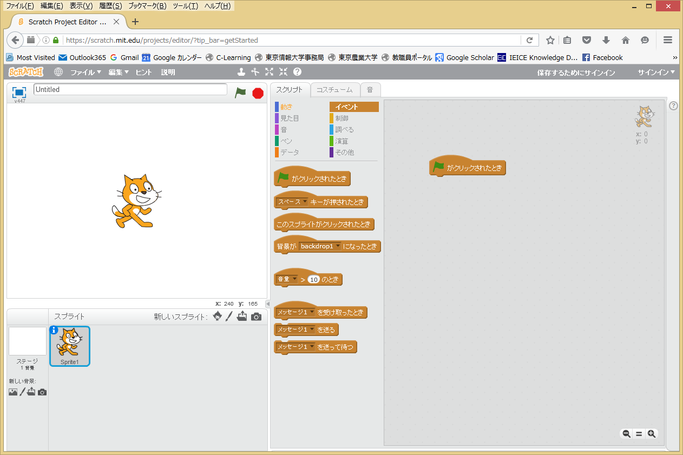Switch stage to full screen mode
Image resolution: width=683 pixels, height=455 pixels.
tap(19, 92)
